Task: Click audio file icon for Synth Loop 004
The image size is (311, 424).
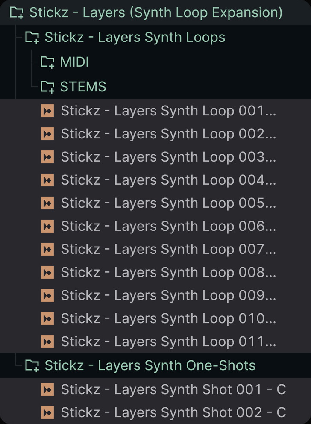Action: point(47,180)
